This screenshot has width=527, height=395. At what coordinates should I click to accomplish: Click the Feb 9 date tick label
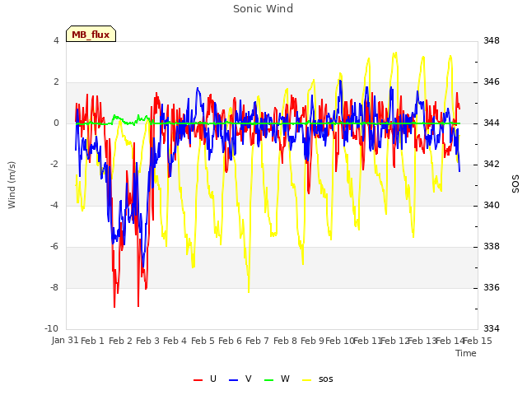coord(312,341)
